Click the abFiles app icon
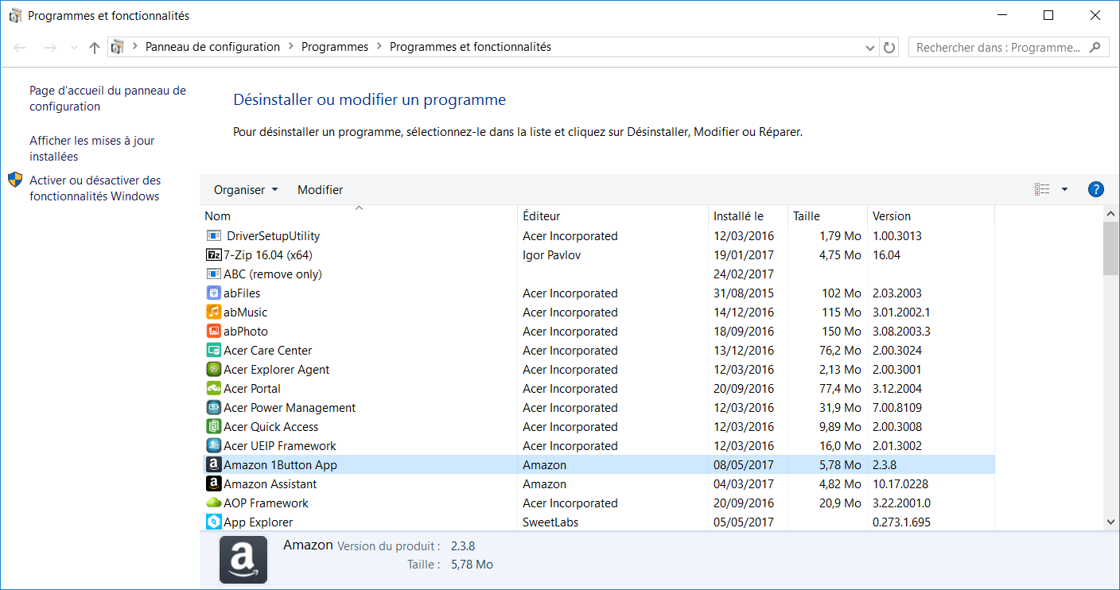The height and width of the screenshot is (590, 1120). pos(213,293)
